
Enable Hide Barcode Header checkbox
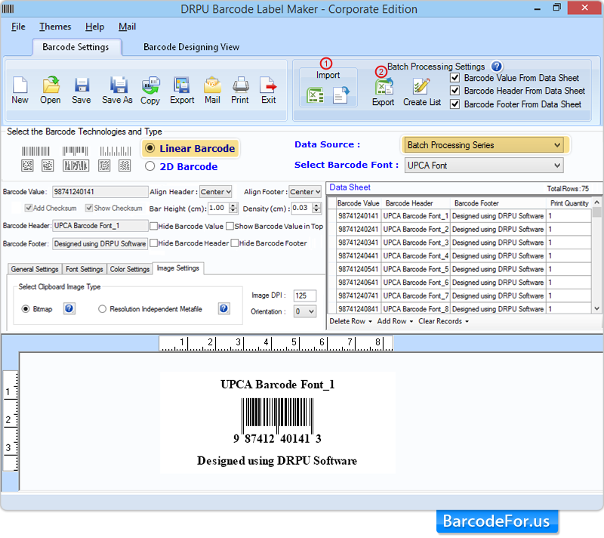[154, 243]
